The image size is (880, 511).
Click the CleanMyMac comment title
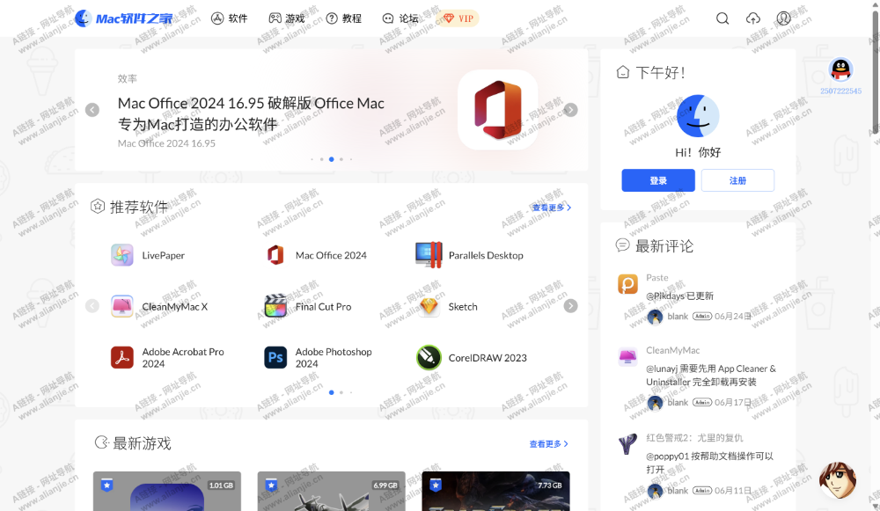click(673, 351)
